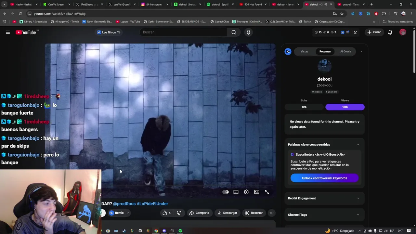416x234 pixels.
Task: Open the account avatar menu on YouTube
Action: (403, 32)
